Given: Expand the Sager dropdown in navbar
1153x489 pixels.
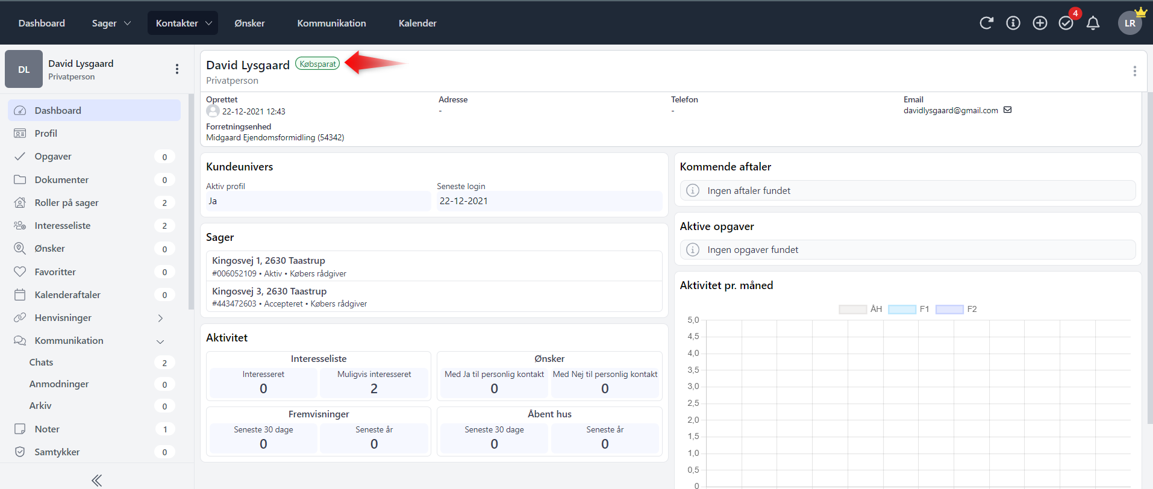Looking at the screenshot, I should (111, 23).
